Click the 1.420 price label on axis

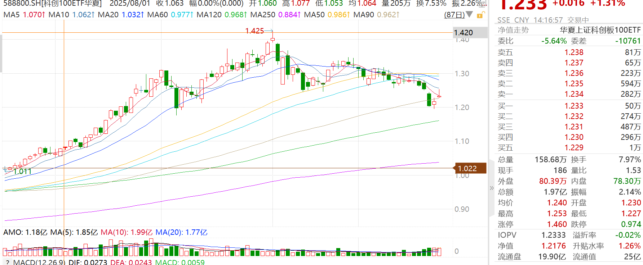click(463, 33)
